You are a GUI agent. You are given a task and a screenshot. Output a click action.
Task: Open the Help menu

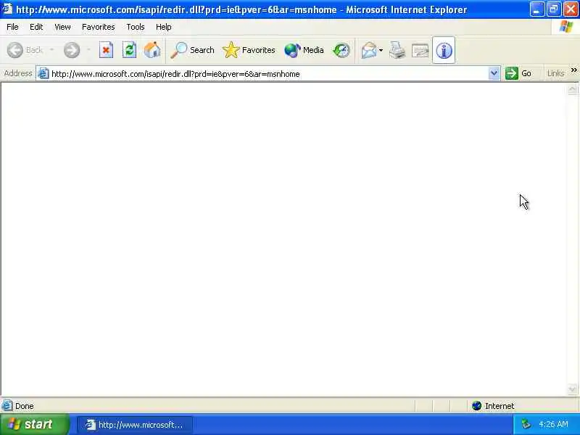[164, 27]
